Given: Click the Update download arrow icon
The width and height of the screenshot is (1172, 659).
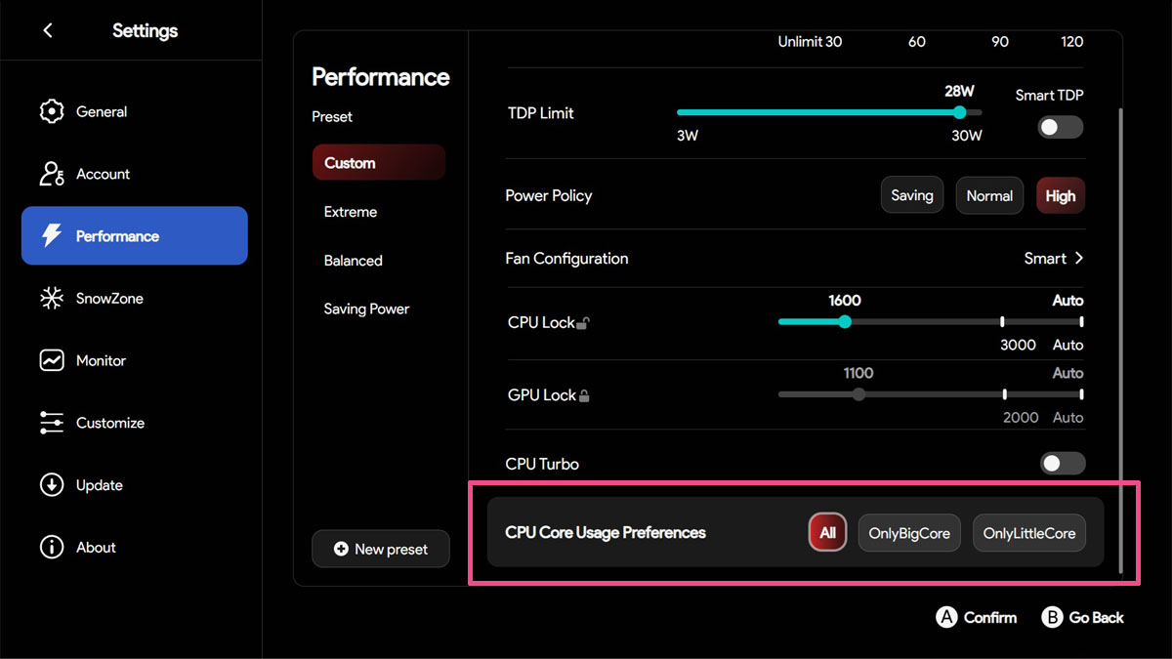Looking at the screenshot, I should 51,485.
